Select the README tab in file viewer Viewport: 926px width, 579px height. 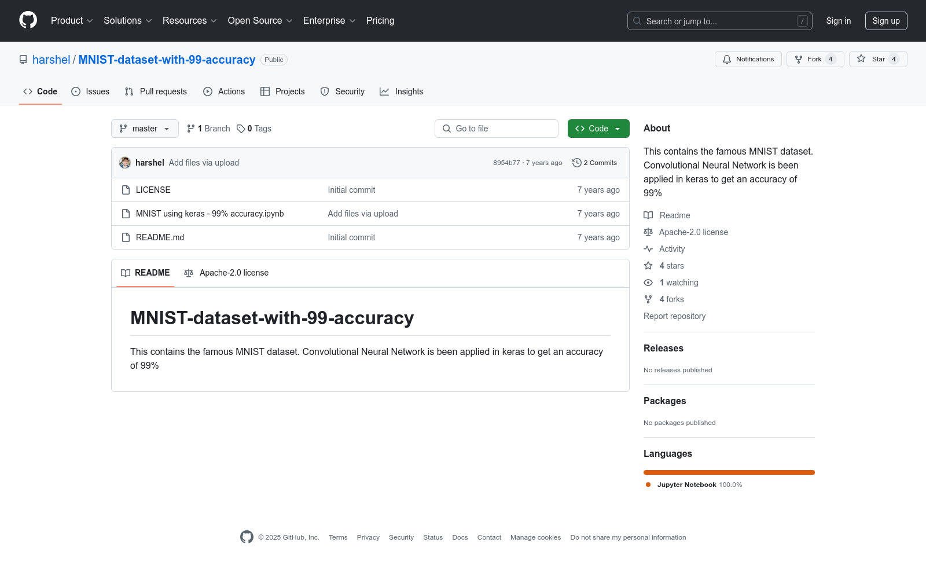[x=145, y=273]
